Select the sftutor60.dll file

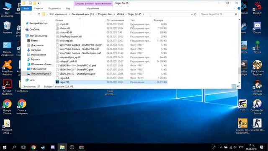click(111, 32)
